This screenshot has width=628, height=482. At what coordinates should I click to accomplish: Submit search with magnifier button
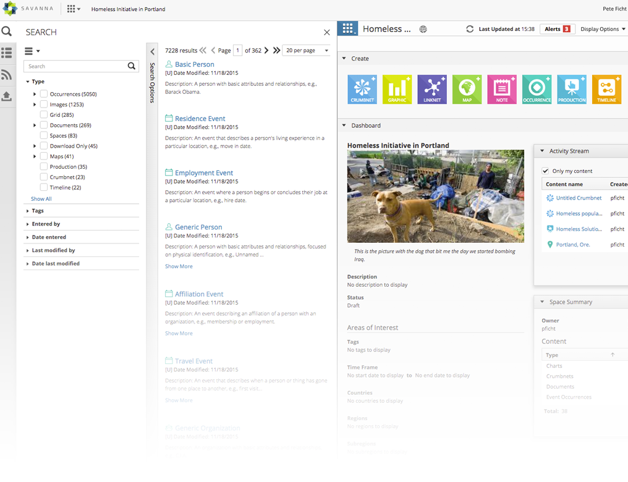point(132,66)
